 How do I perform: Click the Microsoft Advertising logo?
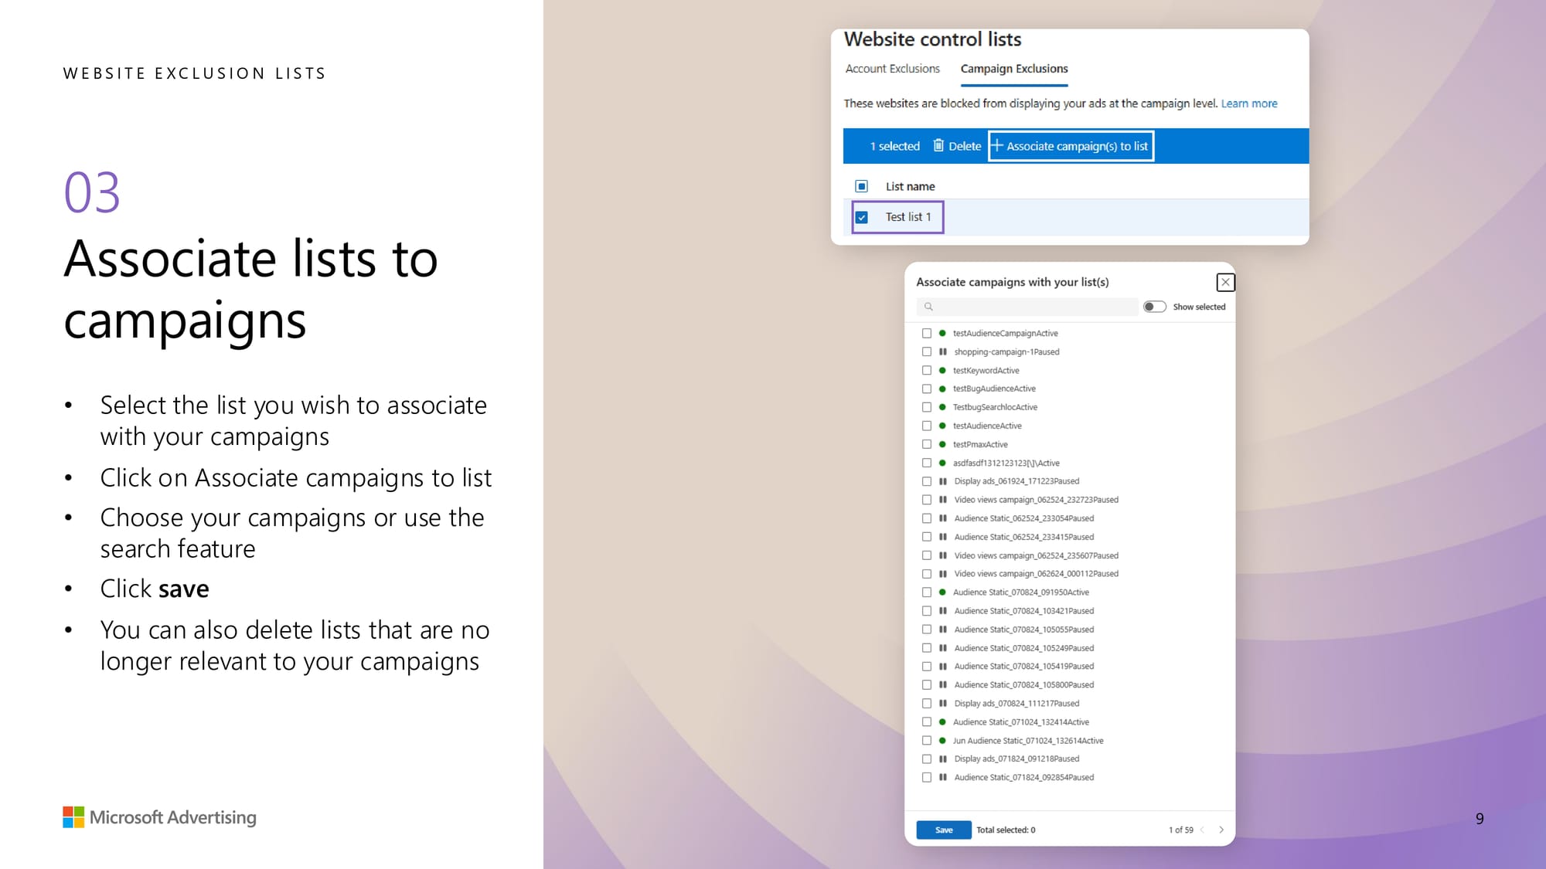[x=73, y=817]
